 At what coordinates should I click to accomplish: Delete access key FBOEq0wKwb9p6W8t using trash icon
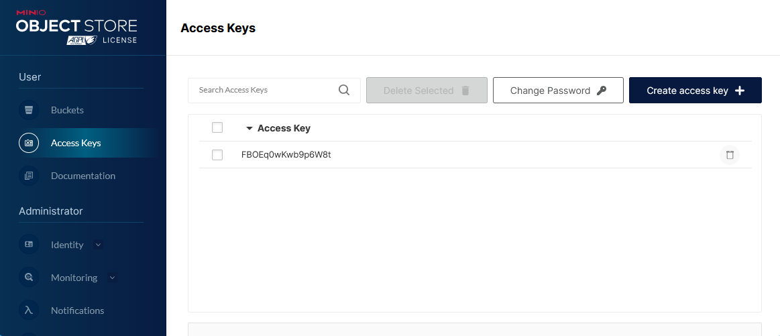pyautogui.click(x=729, y=155)
